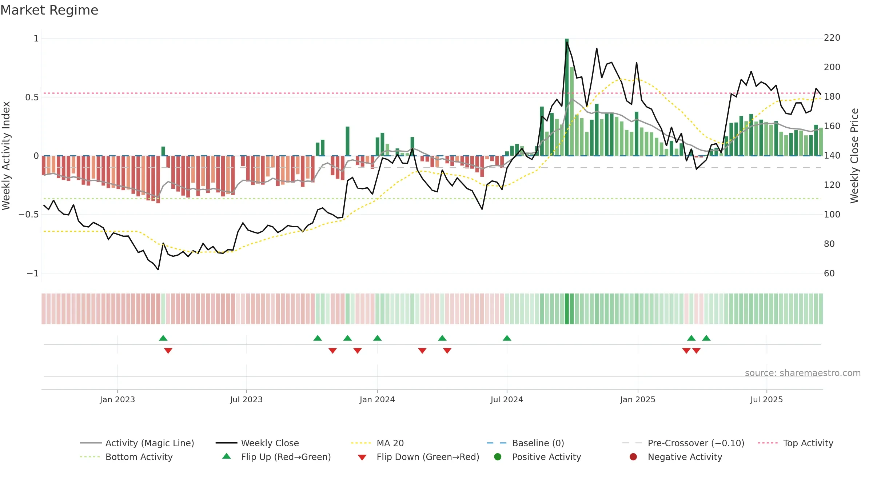The image size is (873, 491).
Task: Click the Jul 2025 x-axis label
Action: (766, 399)
